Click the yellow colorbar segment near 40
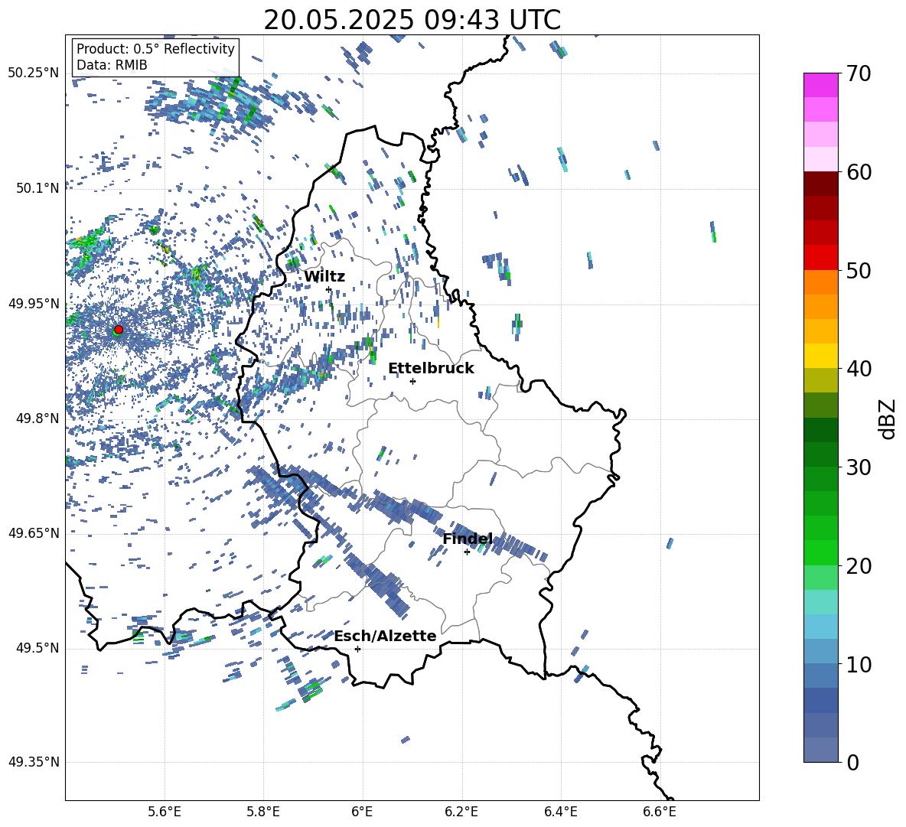 820,356
